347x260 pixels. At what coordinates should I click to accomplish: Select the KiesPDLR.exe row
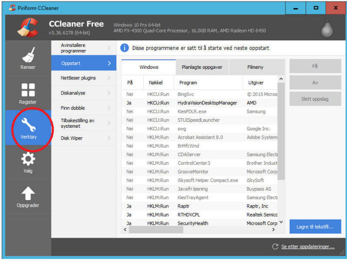(x=200, y=111)
